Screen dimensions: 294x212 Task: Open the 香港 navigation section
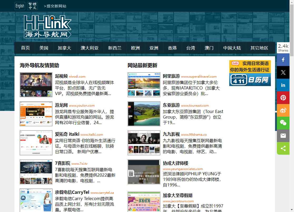pyautogui.click(x=172, y=48)
